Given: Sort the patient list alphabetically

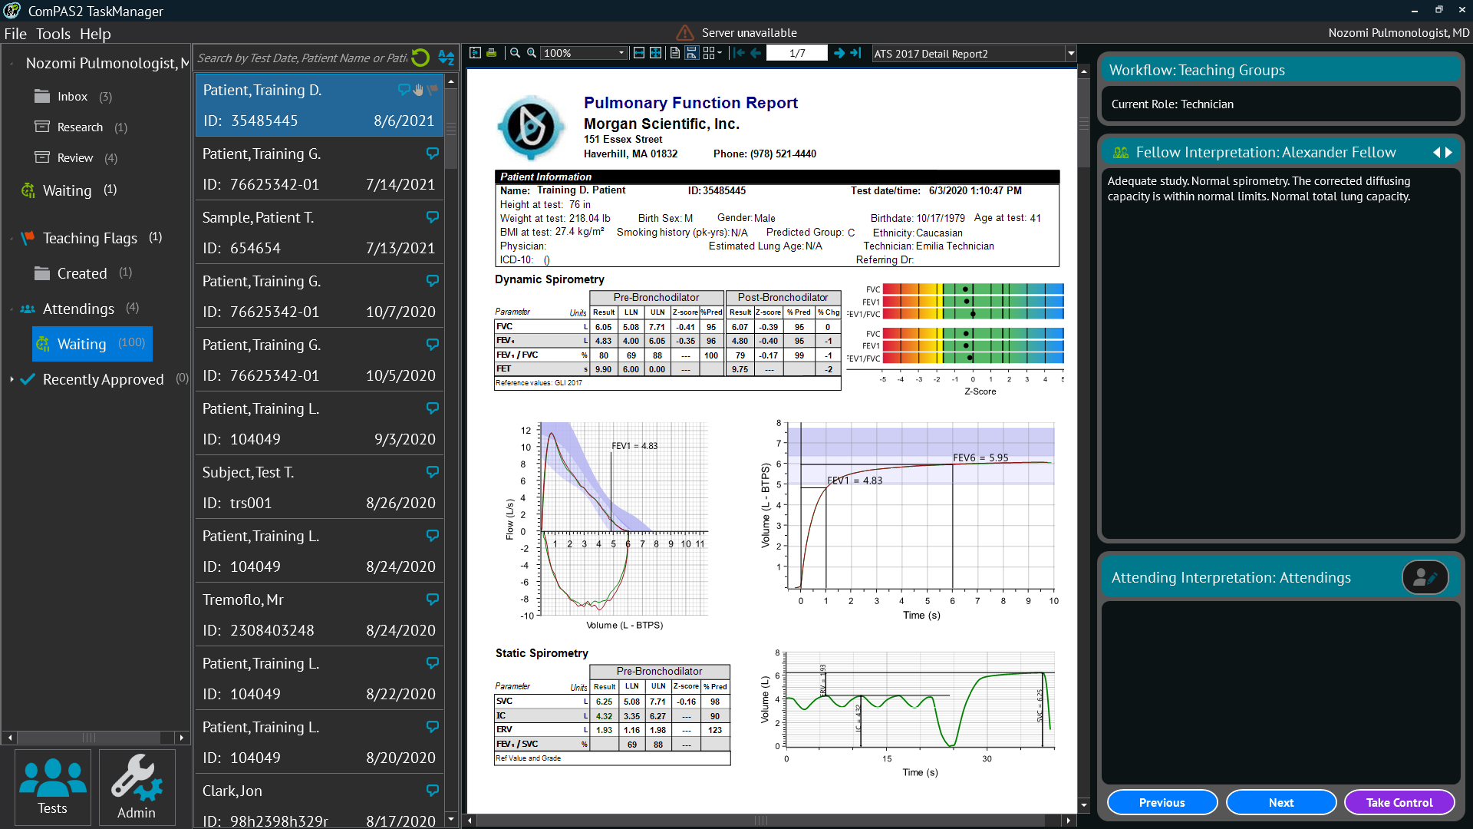Looking at the screenshot, I should coord(447,58).
